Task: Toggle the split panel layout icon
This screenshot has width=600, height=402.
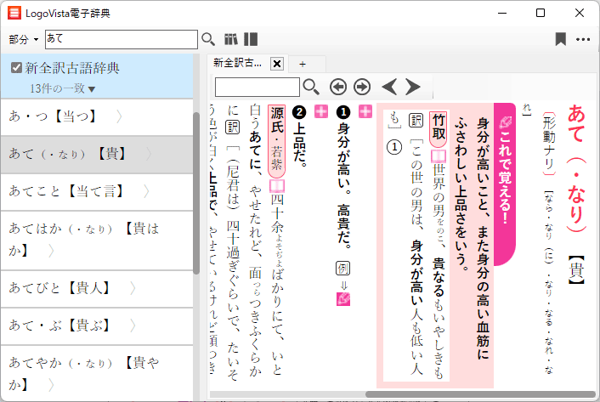Action: coord(251,39)
